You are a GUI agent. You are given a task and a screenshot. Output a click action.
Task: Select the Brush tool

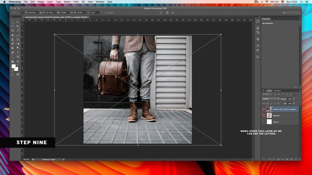[18, 35]
